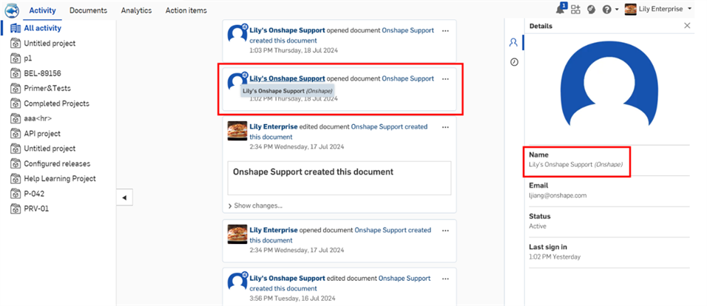Image resolution: width=707 pixels, height=306 pixels.
Task: Select project BEL-89156
Action: click(42, 73)
